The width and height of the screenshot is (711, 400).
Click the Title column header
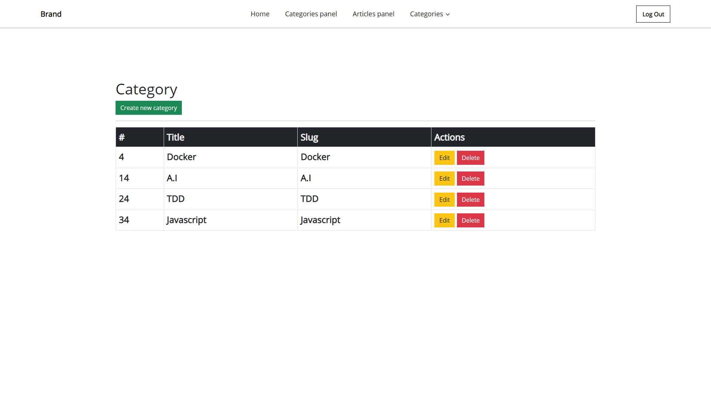coord(176,137)
